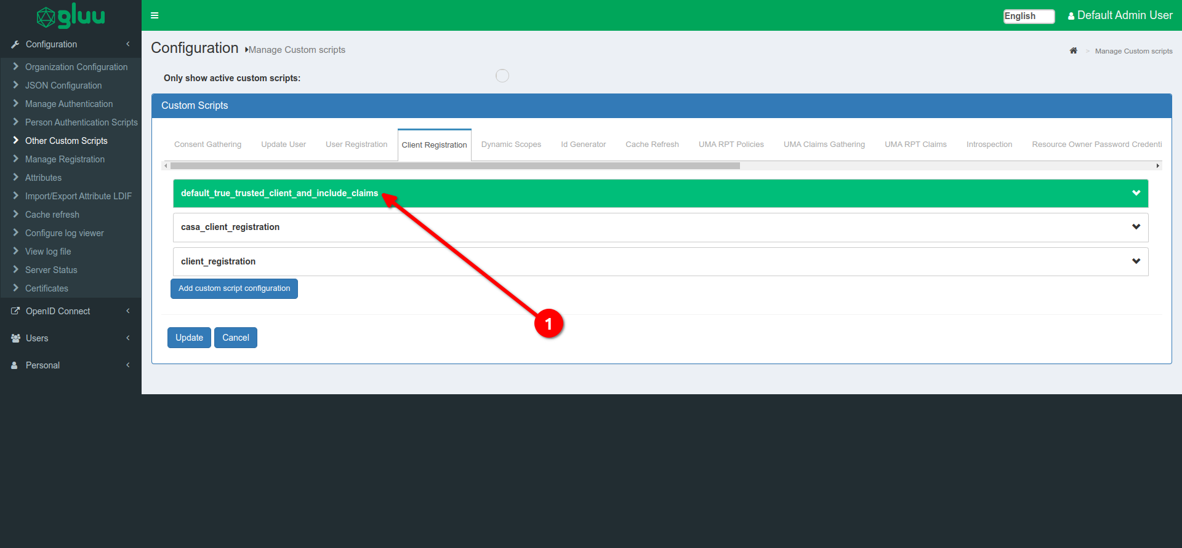Click the casa_client_registration script row
This screenshot has width=1182, height=548.
click(x=661, y=227)
